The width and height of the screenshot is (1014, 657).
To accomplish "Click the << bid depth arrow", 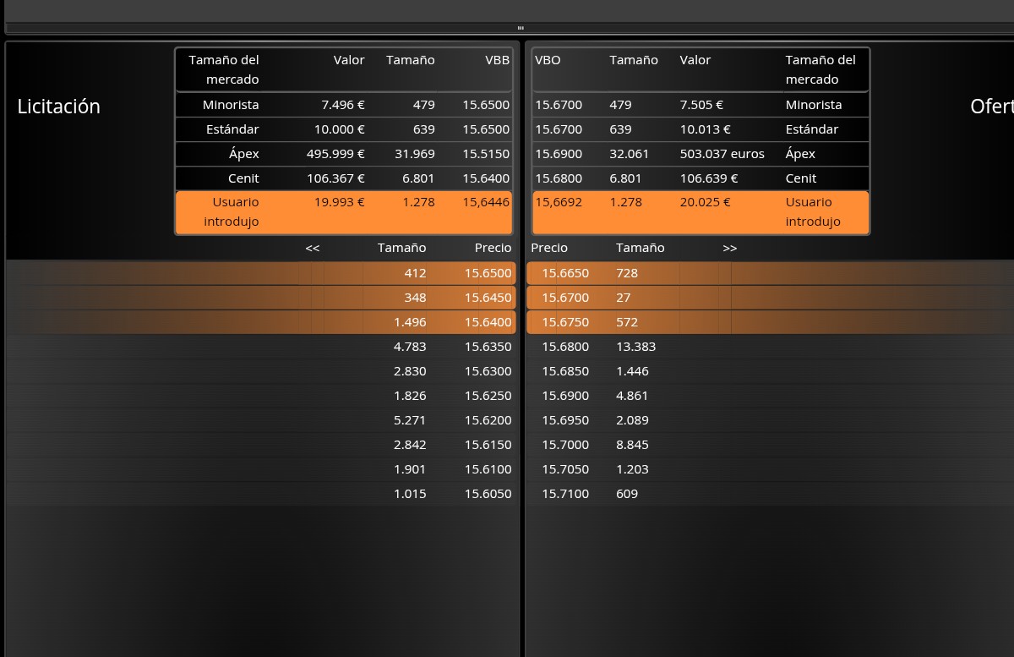I will [313, 248].
